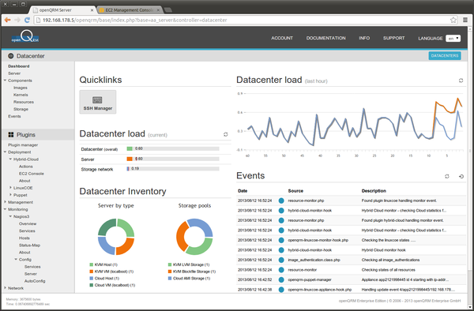The image size is (474, 311).
Task: Open full event list arrow icon
Action: click(461, 176)
